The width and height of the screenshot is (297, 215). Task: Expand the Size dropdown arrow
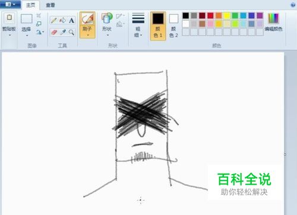pos(141,36)
